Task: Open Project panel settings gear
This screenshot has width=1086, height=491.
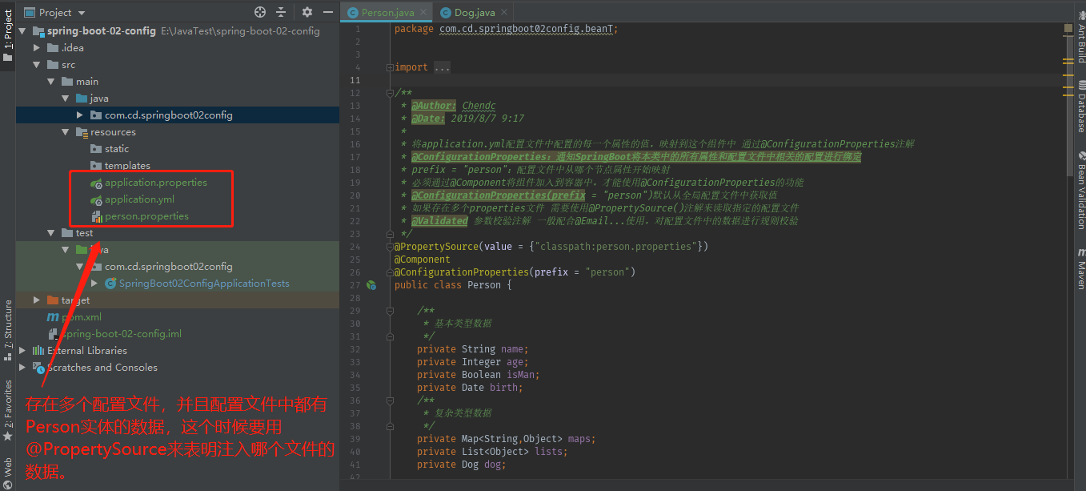Action: tap(307, 12)
